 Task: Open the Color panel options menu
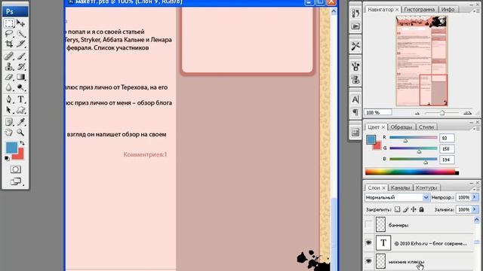(475, 128)
